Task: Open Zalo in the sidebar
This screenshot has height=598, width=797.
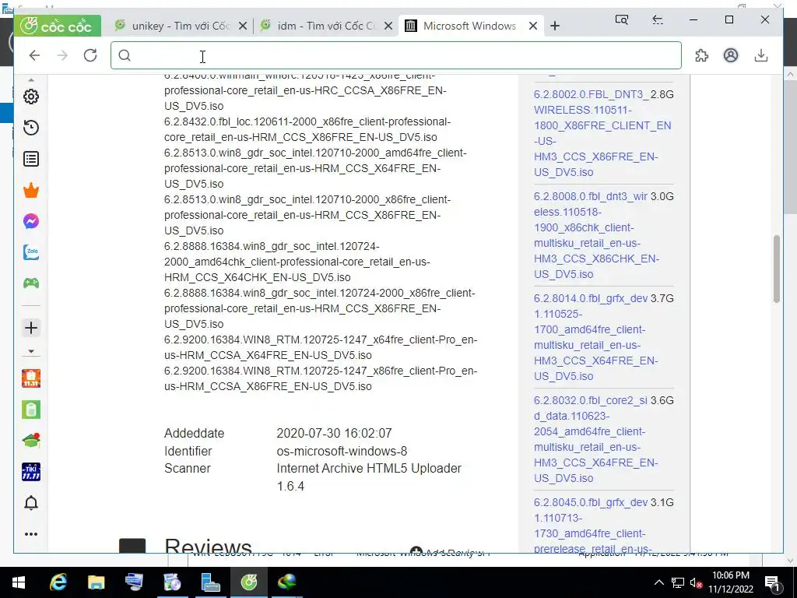Action: click(x=31, y=252)
